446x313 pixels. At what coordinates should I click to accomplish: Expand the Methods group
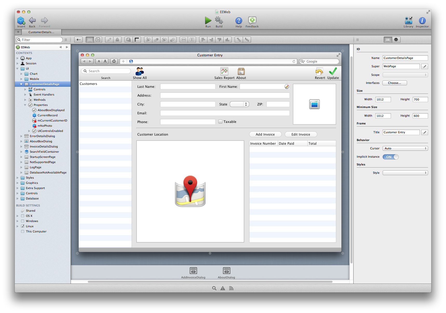coord(25,100)
